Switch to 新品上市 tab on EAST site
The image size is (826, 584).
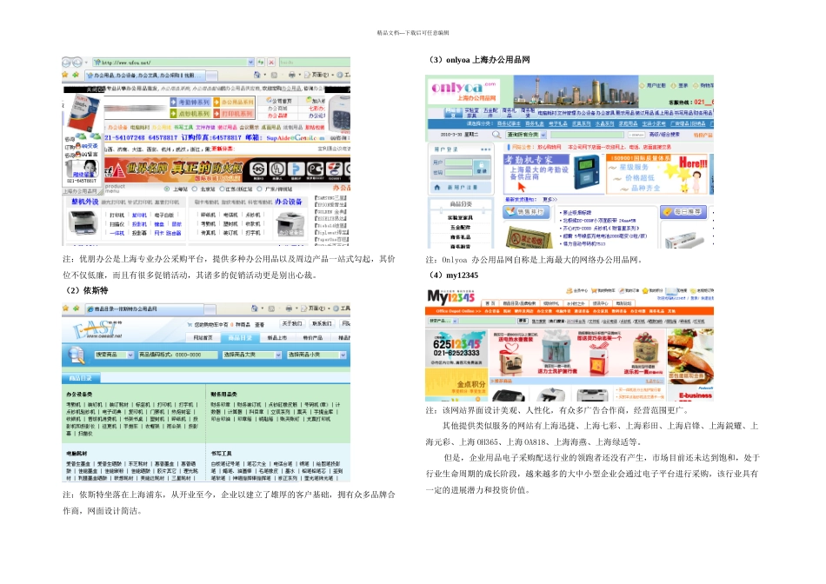coord(276,337)
